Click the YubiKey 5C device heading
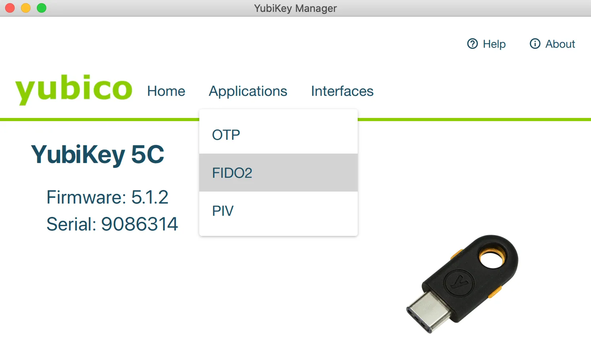Screen dimensions: 591x340 pos(97,154)
